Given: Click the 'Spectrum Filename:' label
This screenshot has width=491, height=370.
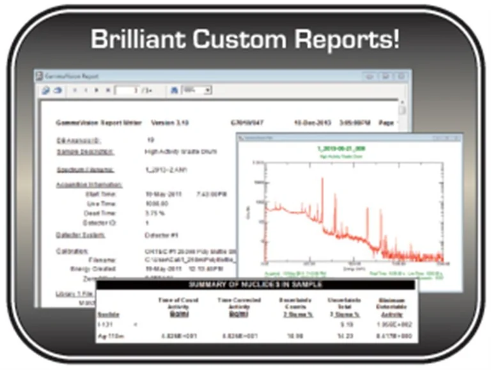Looking at the screenshot, I should coord(85,170).
